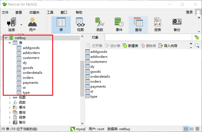
Task: Click 导入向导 import wizard button
Action: pyautogui.click(x=168, y=46)
